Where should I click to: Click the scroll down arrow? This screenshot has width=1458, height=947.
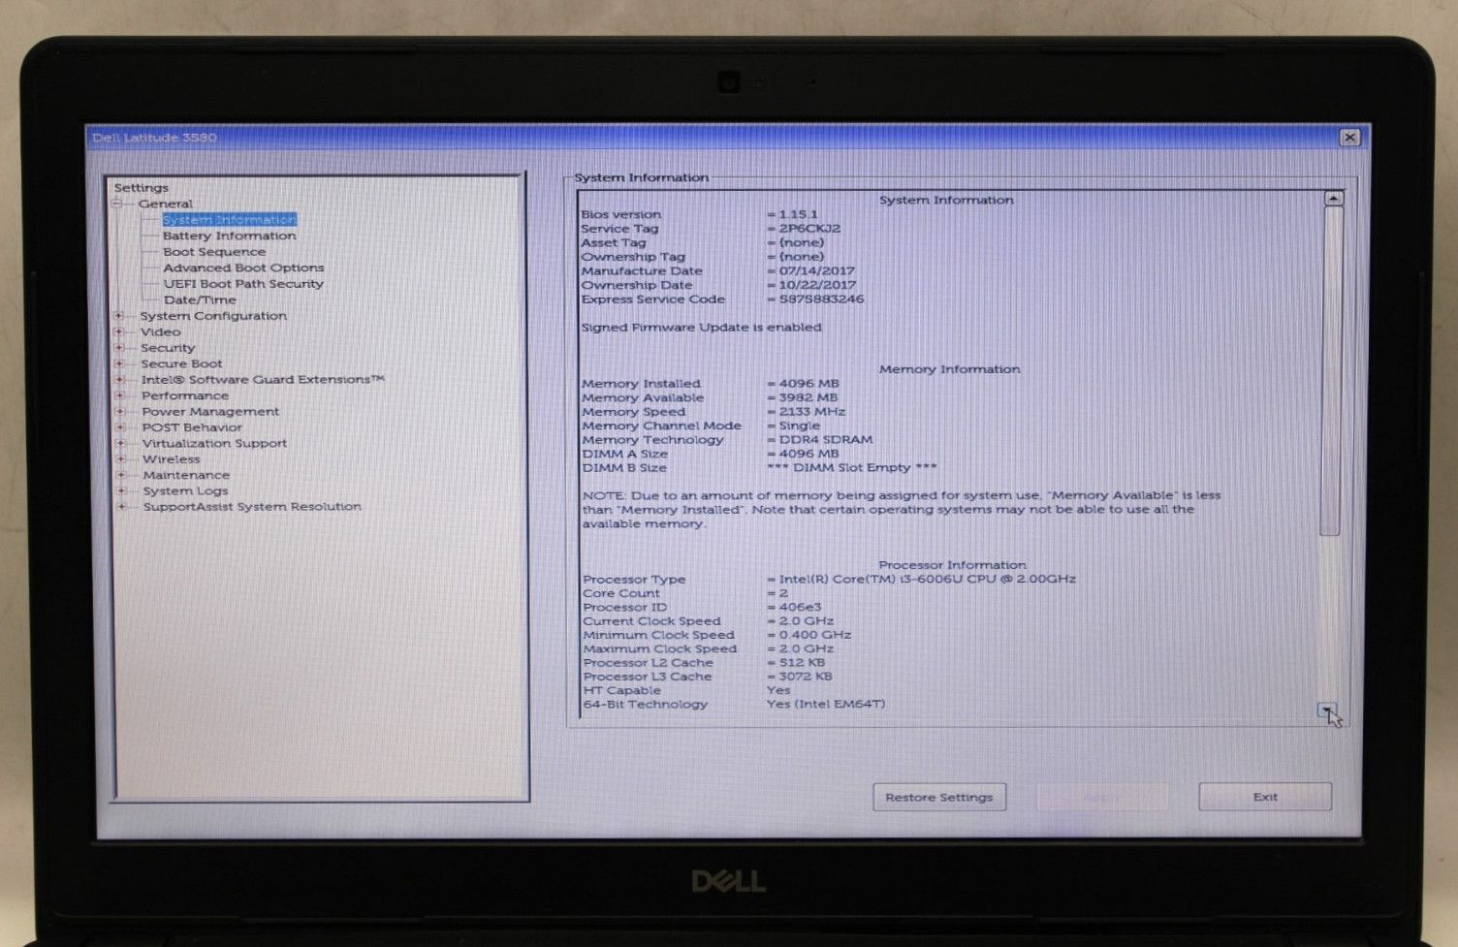tap(1326, 710)
